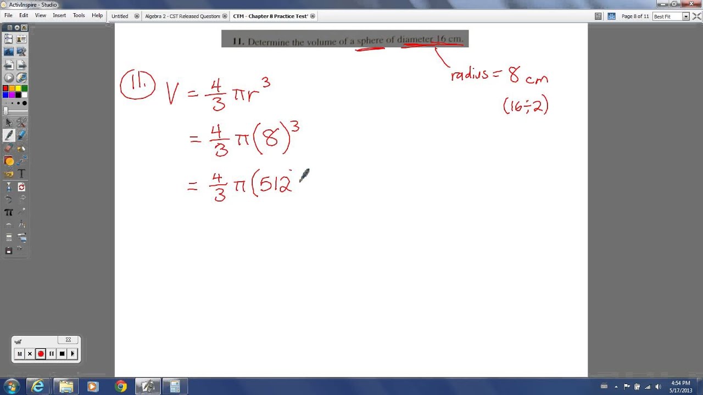Screen dimensions: 703x395
Task: Switch to Algebra 2 - CST Released Questions tab
Action: pyautogui.click(x=182, y=16)
